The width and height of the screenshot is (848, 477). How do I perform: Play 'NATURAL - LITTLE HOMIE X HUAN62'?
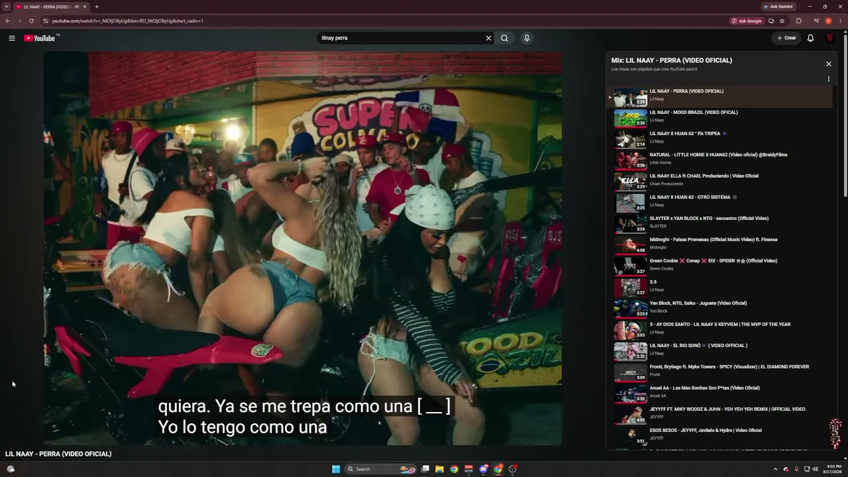pyautogui.click(x=719, y=160)
